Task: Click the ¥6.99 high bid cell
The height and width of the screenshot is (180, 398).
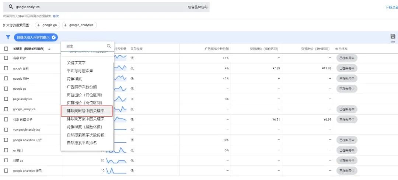Action: point(327,119)
